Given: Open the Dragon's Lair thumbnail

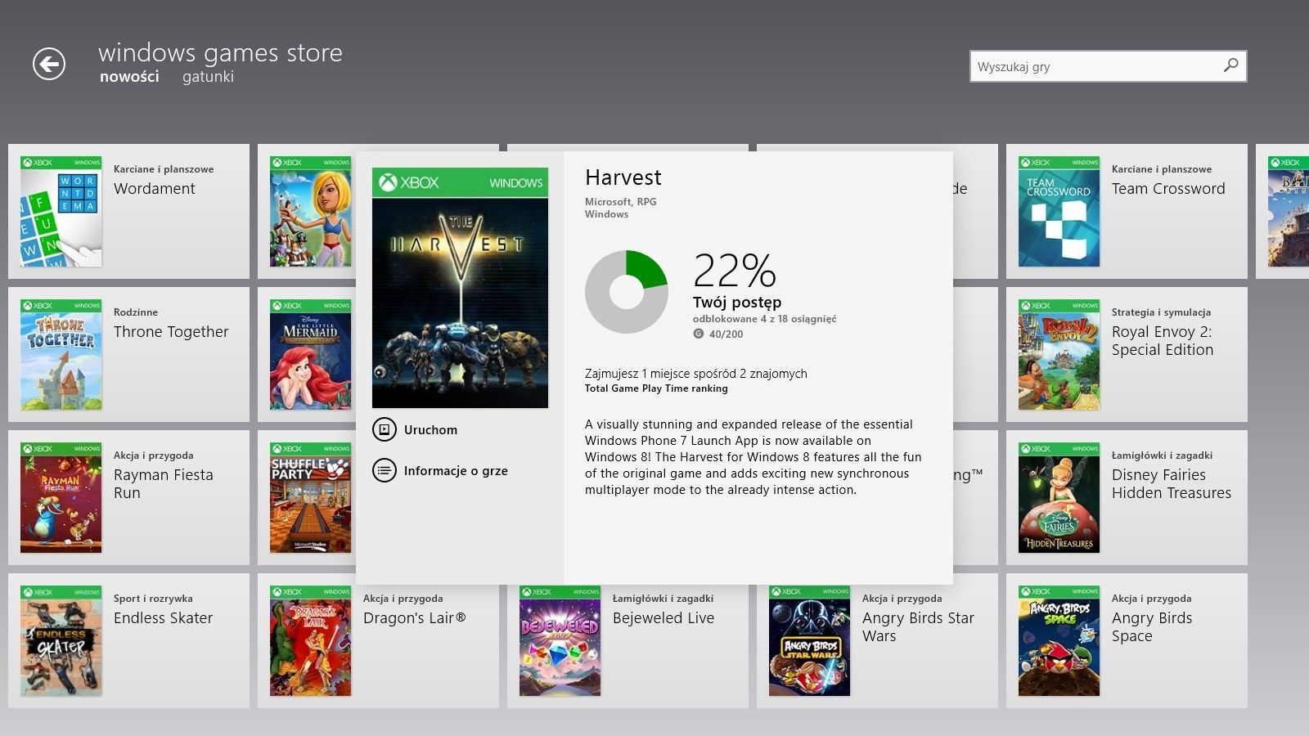Looking at the screenshot, I should click(x=311, y=640).
